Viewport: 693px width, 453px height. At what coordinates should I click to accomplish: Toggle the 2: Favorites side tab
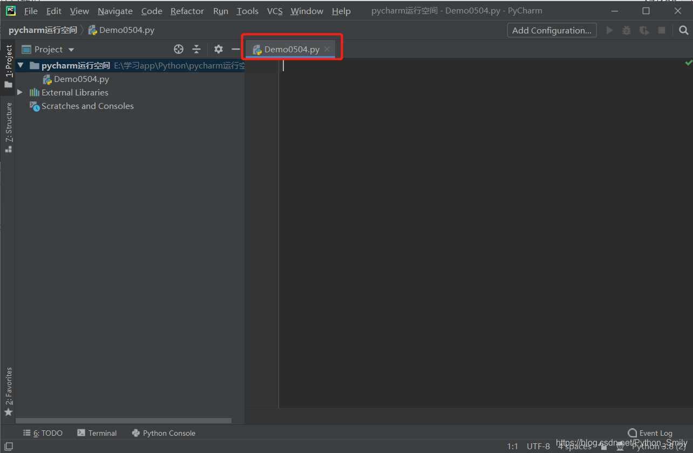[8, 392]
